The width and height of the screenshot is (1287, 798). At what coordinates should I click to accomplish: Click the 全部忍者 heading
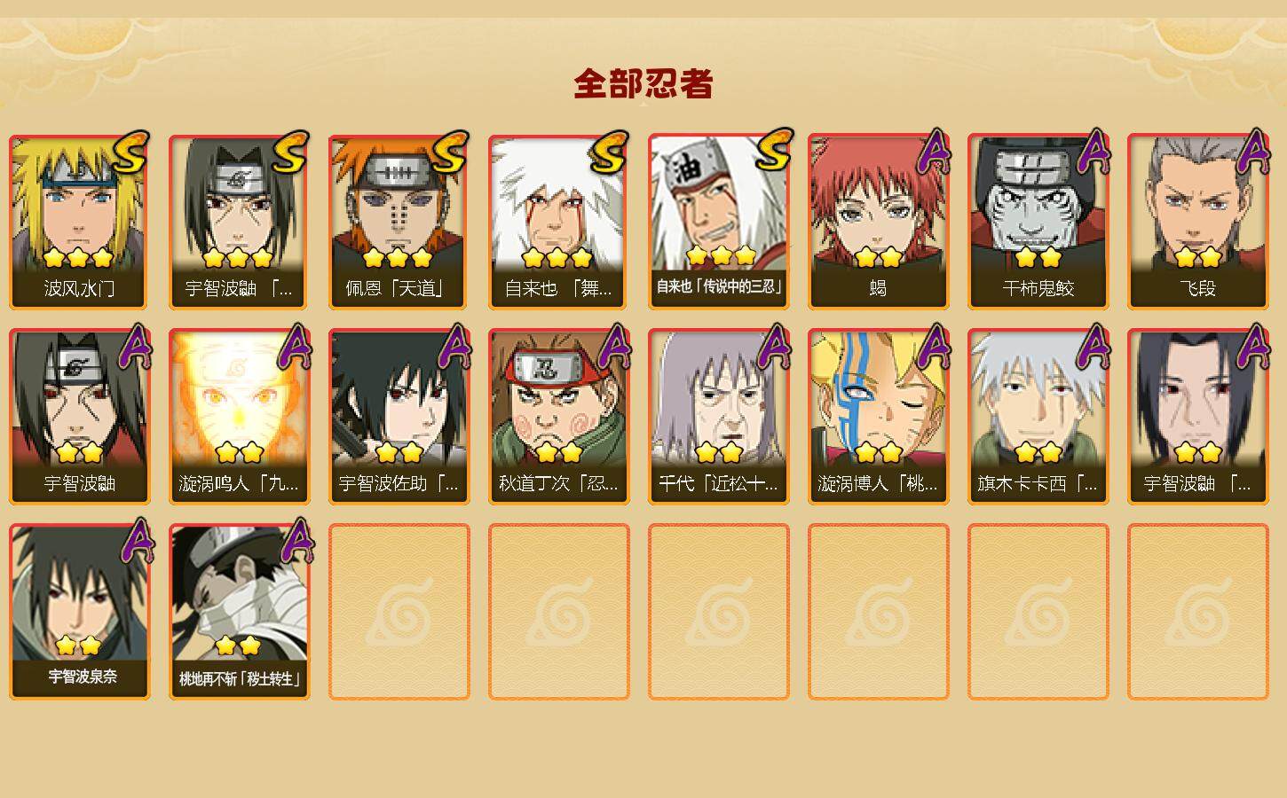pyautogui.click(x=643, y=83)
